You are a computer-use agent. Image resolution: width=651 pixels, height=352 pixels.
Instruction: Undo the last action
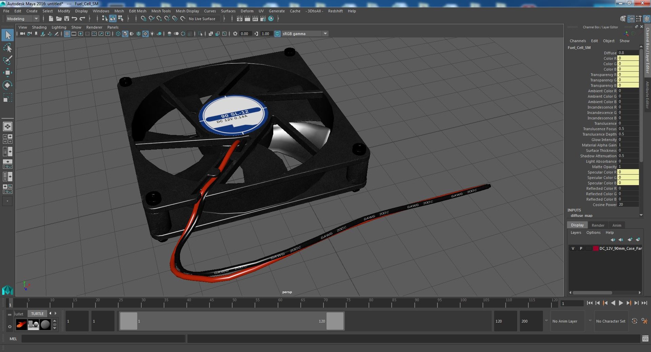(74, 19)
